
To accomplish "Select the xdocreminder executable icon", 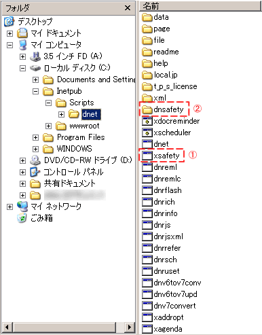I will click(147, 121).
